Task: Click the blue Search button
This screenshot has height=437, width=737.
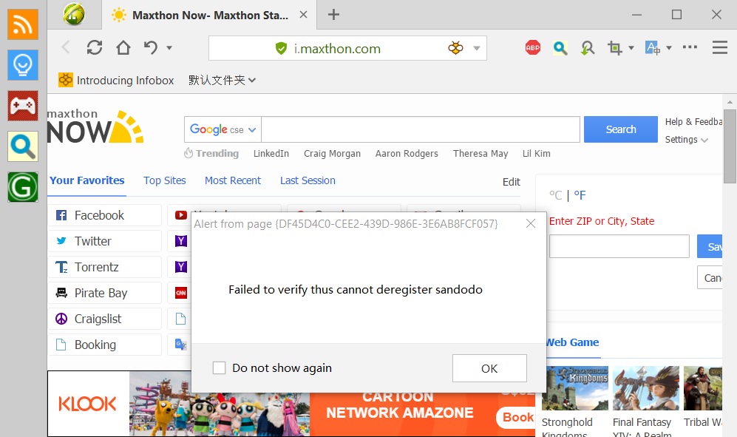Action: [621, 129]
